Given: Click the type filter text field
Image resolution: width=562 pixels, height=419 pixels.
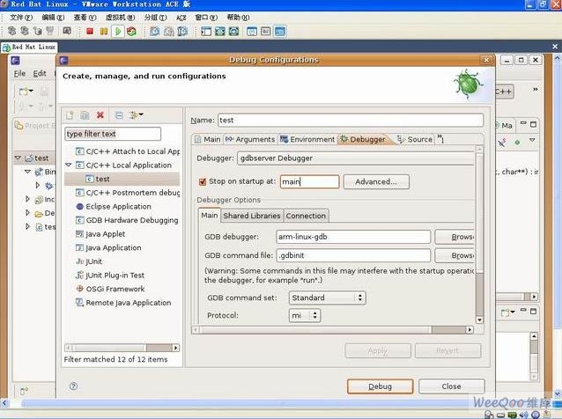Looking at the screenshot, I should 113,134.
